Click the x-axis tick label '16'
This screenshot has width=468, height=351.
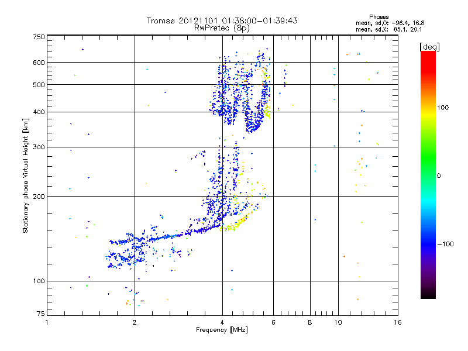coord(398,322)
